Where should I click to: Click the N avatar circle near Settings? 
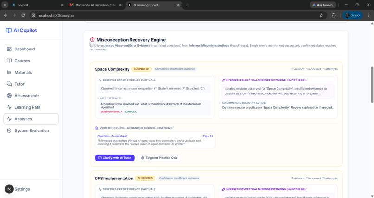pos(9,189)
